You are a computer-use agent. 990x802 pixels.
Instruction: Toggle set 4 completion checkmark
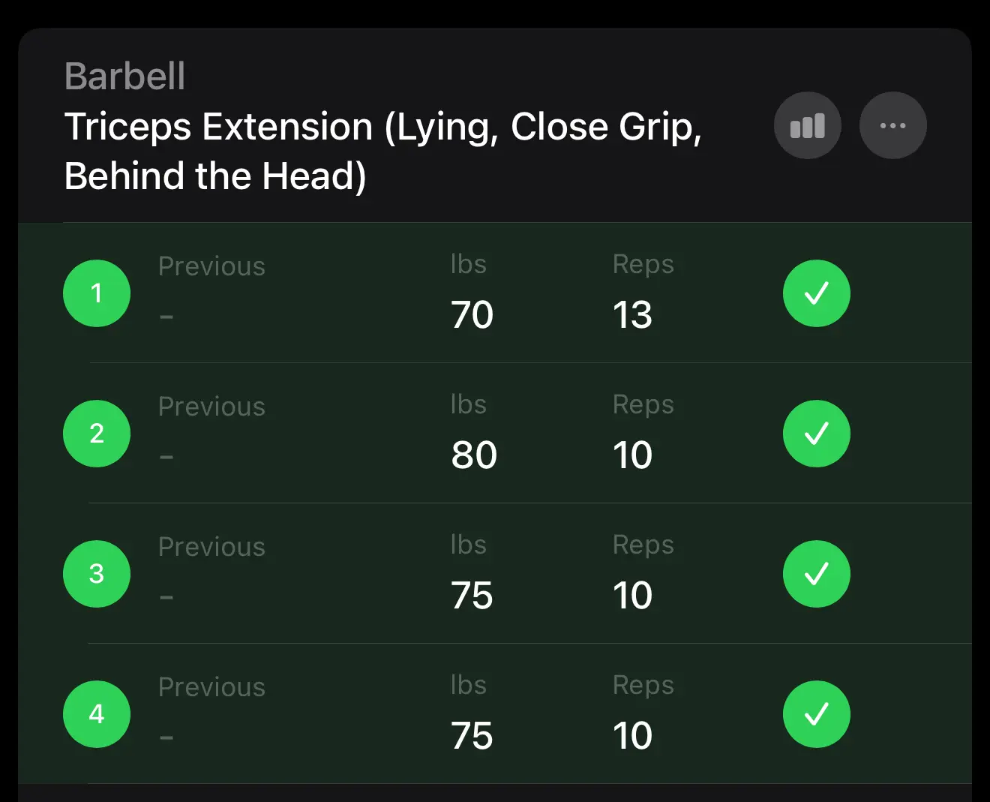tap(816, 714)
